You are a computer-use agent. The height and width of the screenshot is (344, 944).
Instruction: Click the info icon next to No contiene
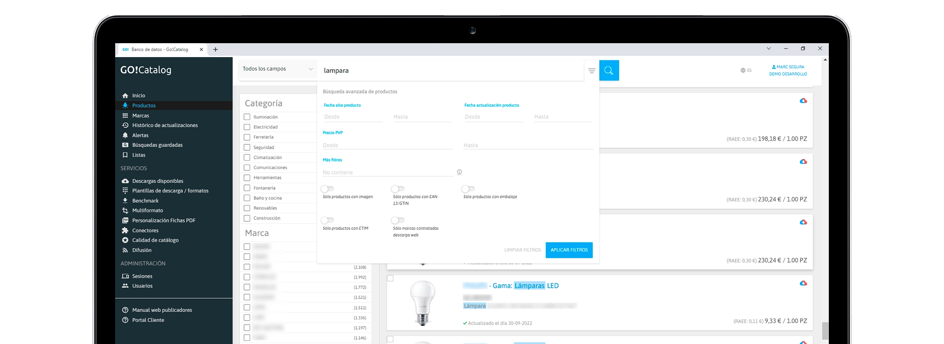459,172
